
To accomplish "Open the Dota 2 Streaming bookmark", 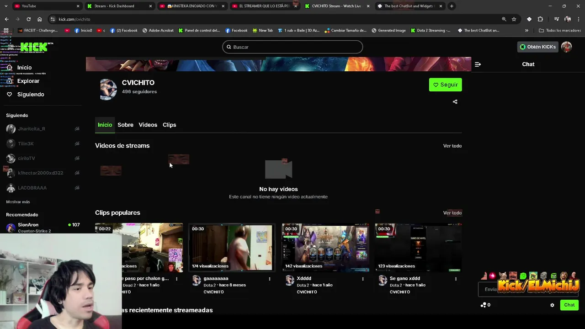I will [x=430, y=31].
